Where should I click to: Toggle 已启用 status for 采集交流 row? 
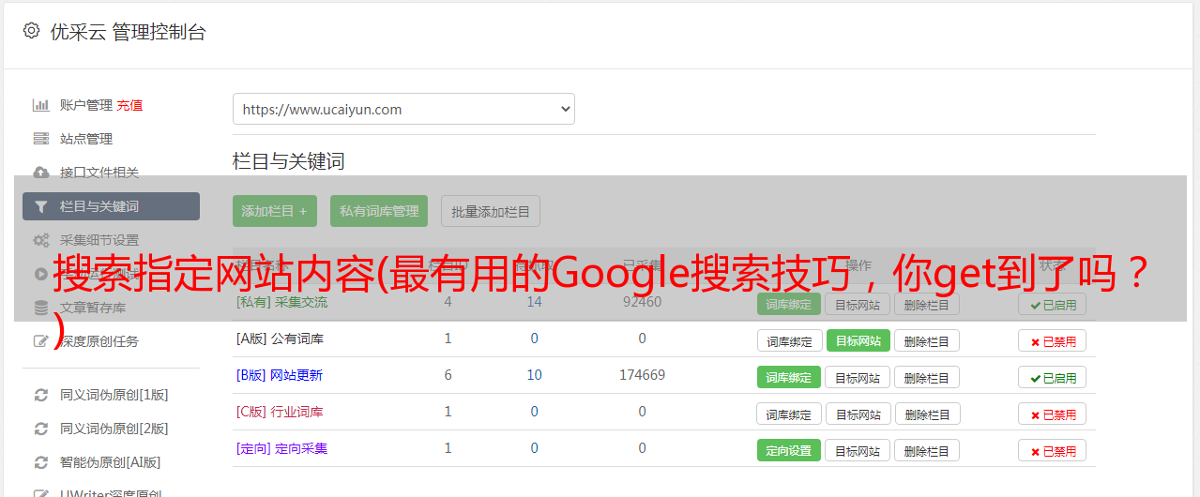coord(1053,304)
